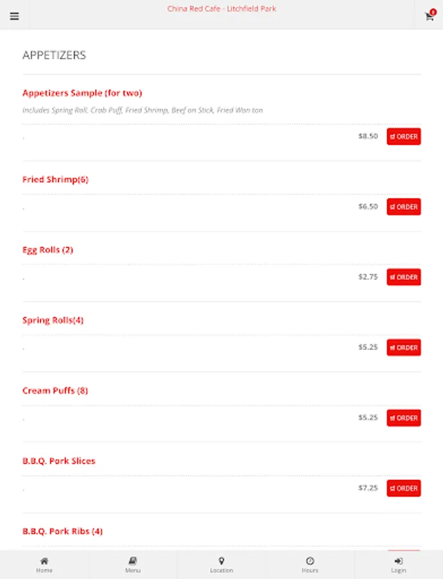Open the Location pin icon
Image resolution: width=443 pixels, height=579 pixels.
221,564
